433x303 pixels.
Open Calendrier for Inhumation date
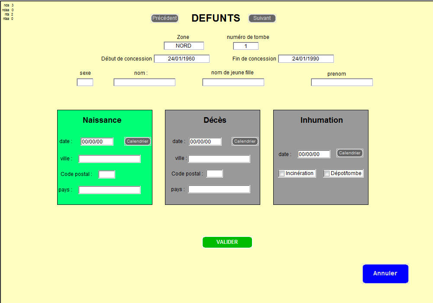click(x=349, y=153)
